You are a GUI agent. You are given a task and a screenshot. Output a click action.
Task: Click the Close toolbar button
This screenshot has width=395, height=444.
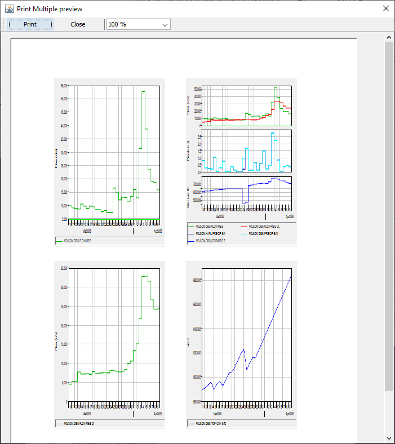(x=78, y=24)
